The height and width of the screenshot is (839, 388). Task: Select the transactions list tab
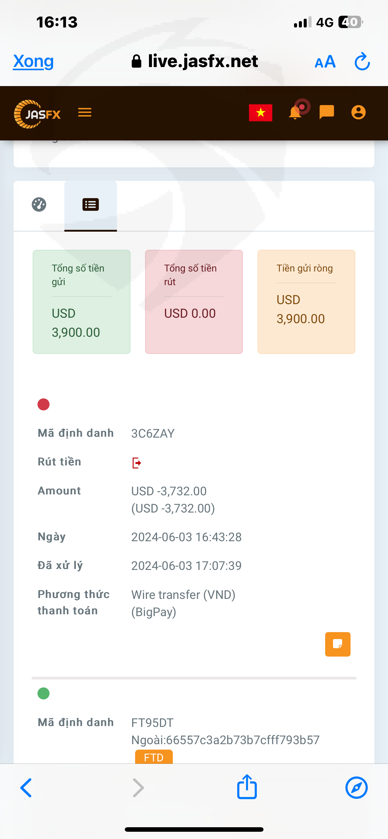pos(91,205)
